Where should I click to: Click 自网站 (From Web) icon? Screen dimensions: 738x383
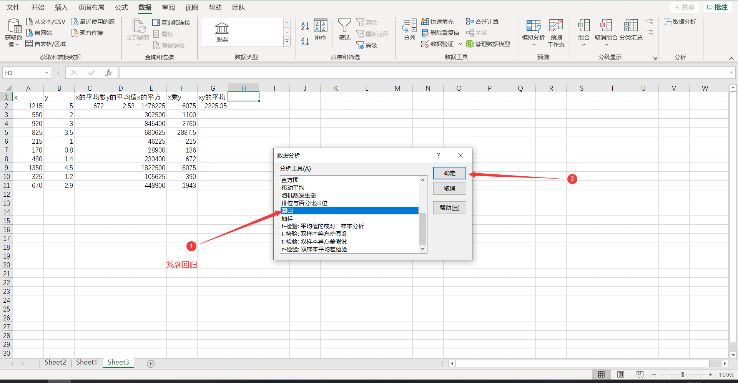[30, 33]
